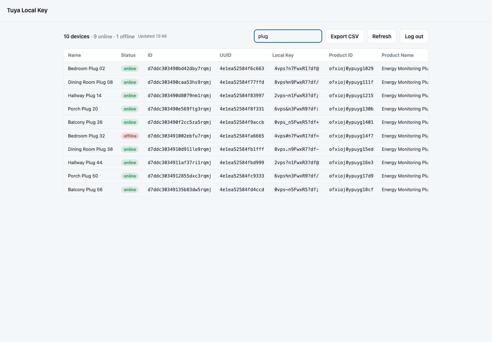
Task: Click the device ID of Bedroom Plug 02
Action: pos(179,69)
